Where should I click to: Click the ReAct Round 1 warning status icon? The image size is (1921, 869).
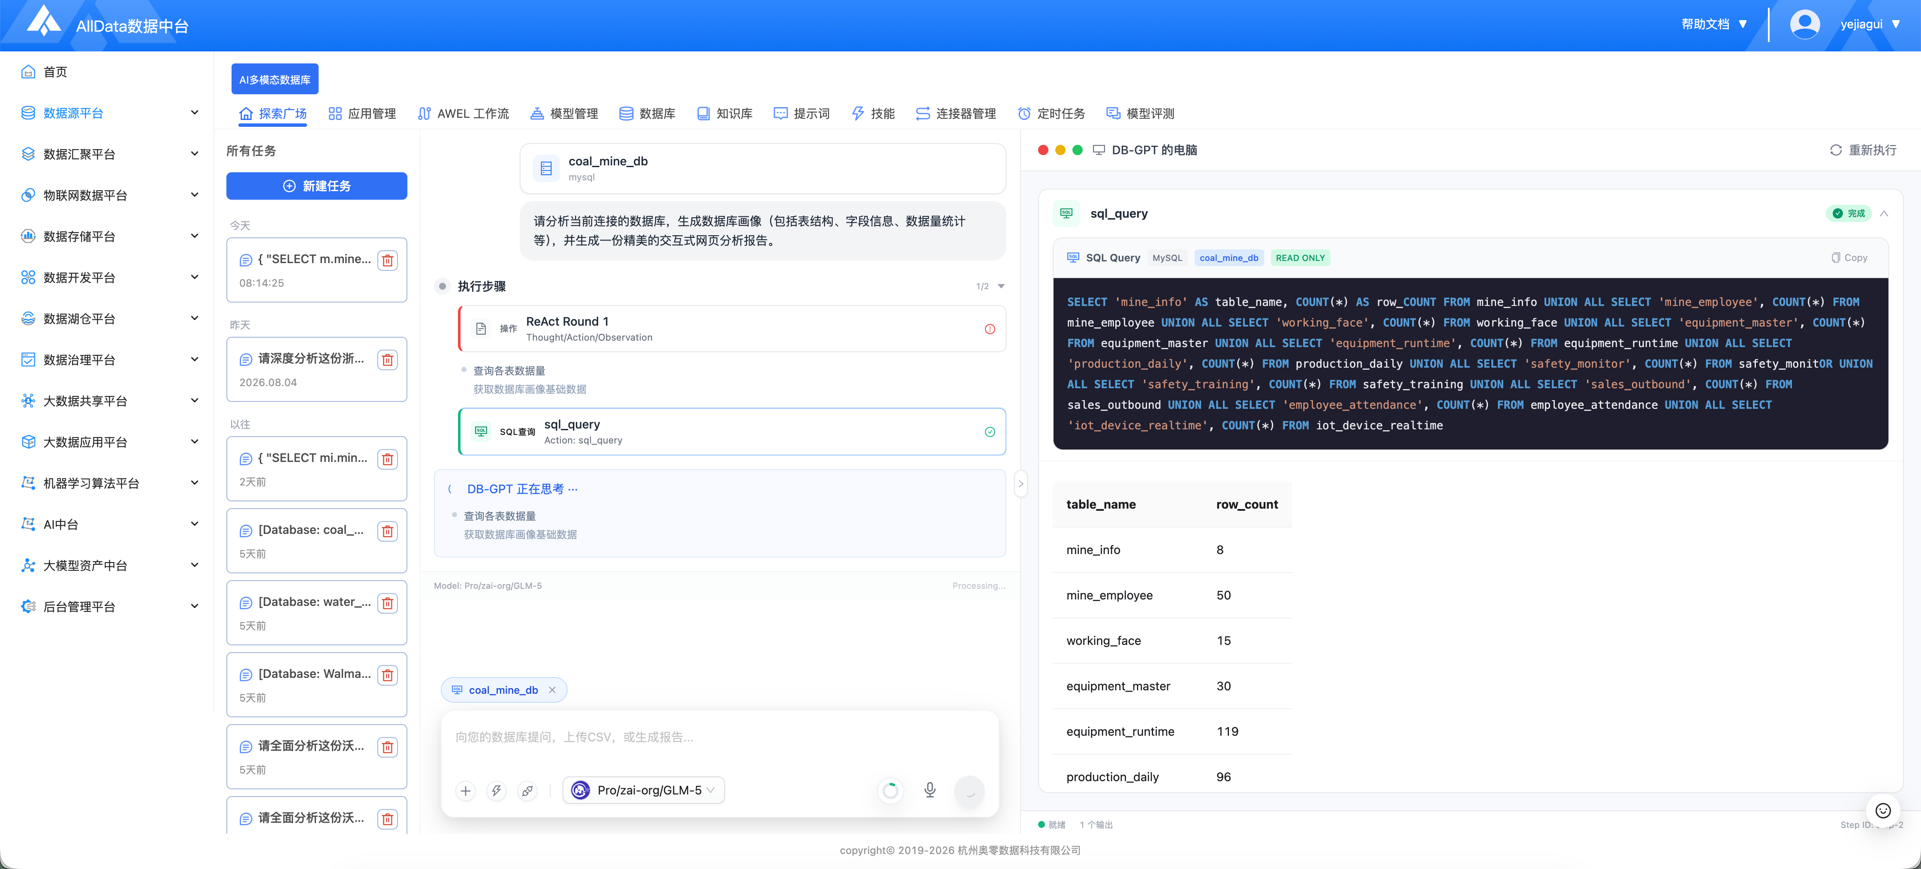point(990,329)
